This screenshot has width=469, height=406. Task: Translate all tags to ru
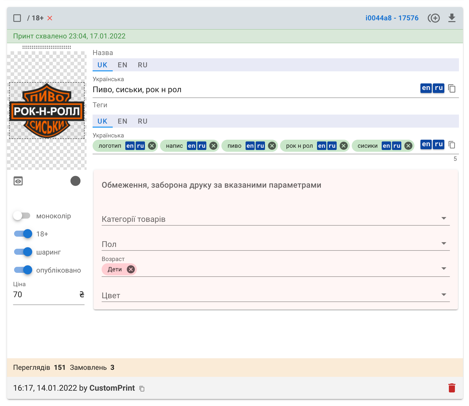[439, 144]
